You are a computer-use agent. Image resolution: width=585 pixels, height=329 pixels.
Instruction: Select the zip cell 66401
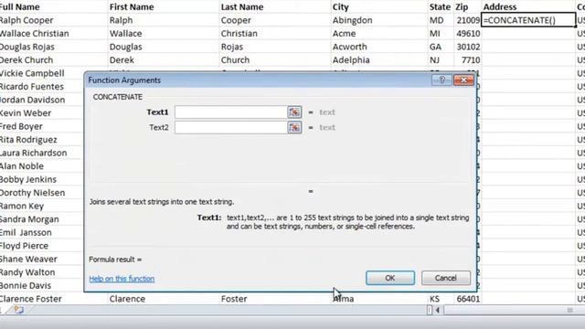click(x=467, y=299)
